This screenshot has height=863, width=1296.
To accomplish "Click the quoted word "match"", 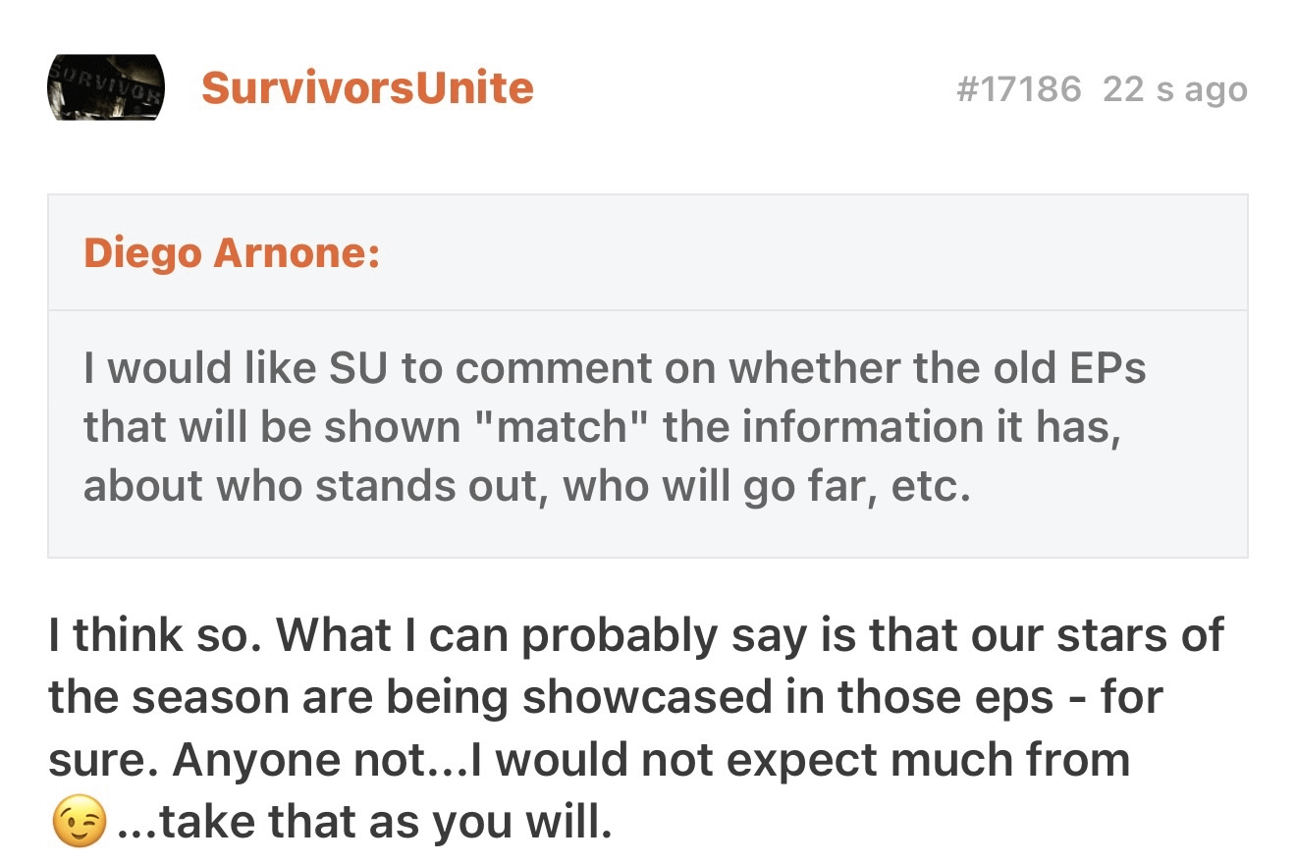I will [x=557, y=427].
